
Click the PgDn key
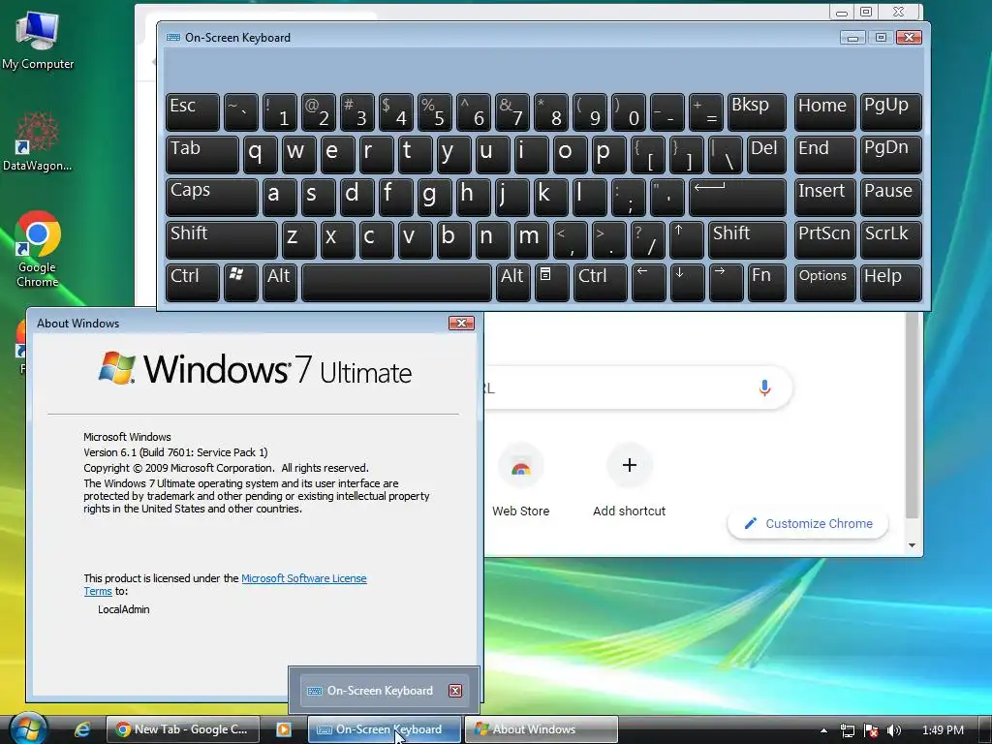click(x=891, y=154)
